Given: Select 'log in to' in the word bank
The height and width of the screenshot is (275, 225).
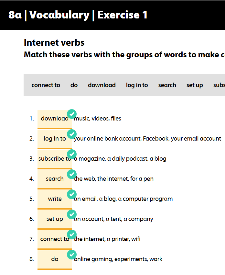Looking at the screenshot, I should tap(137, 85).
